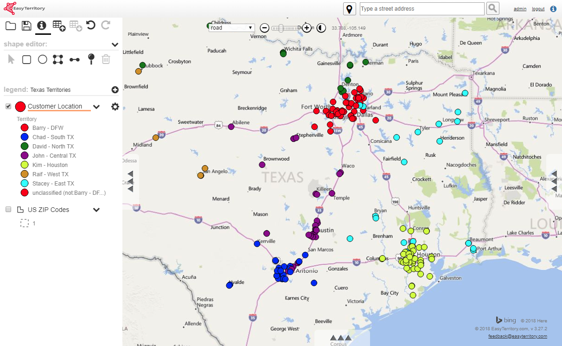Click the "shape editor:" heading text
The height and width of the screenshot is (346, 562).
pyautogui.click(x=26, y=45)
